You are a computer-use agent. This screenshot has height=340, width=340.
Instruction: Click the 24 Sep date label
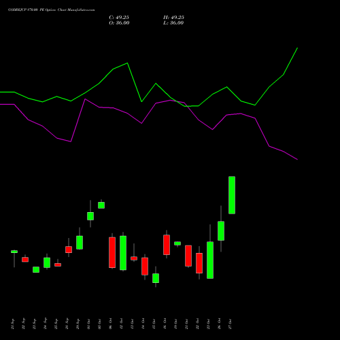tap(45, 324)
